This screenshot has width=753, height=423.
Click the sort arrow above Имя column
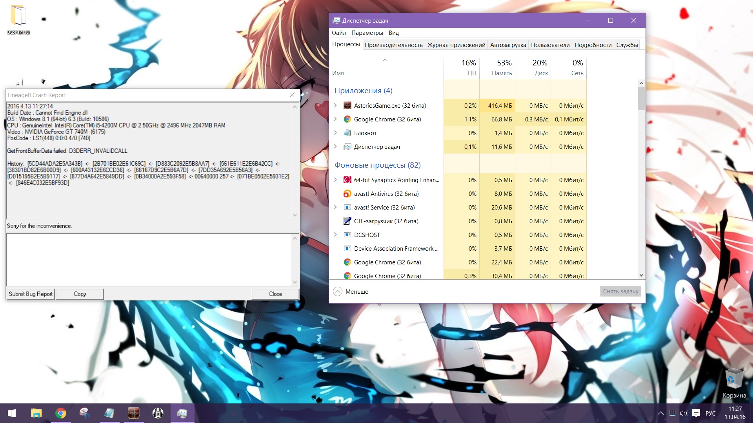[x=385, y=60]
